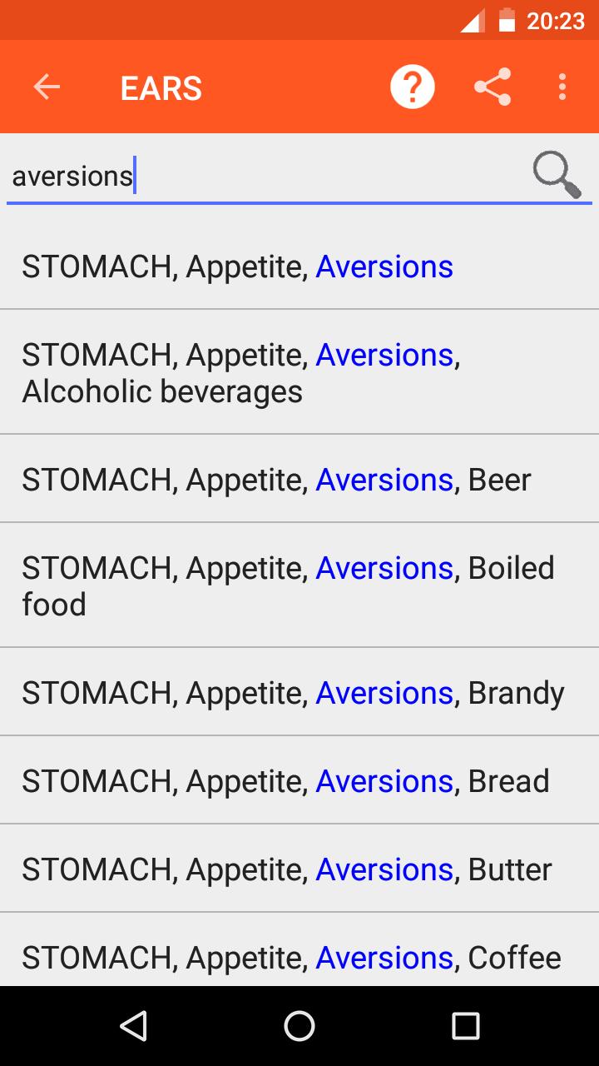Open the three-dot overflow menu
Screen dimensions: 599x1066
(562, 87)
